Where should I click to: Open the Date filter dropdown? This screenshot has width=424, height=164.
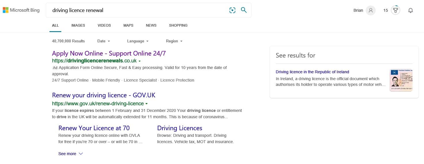coord(104,41)
